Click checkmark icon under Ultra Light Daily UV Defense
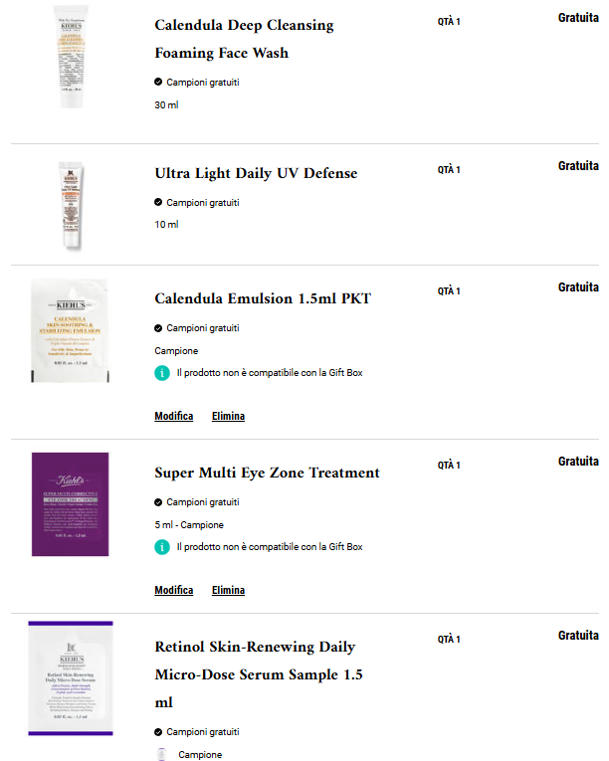609x761 pixels. pos(158,202)
